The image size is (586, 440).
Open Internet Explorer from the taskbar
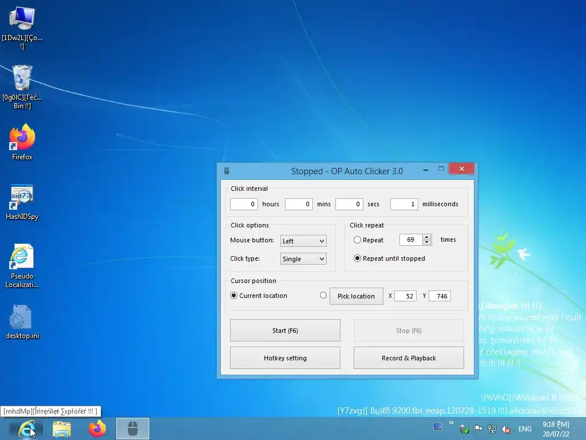(x=26, y=429)
